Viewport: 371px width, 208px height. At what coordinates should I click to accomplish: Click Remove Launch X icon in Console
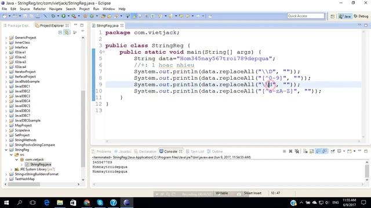click(x=290, y=151)
